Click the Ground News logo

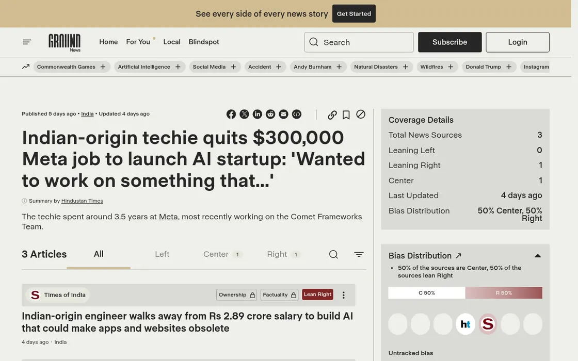65,42
